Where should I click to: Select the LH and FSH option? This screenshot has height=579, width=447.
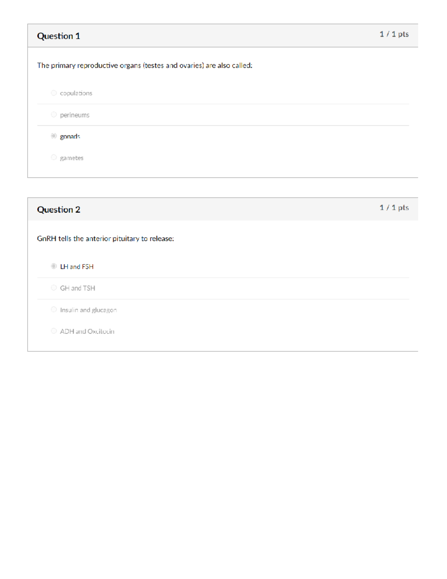point(54,266)
